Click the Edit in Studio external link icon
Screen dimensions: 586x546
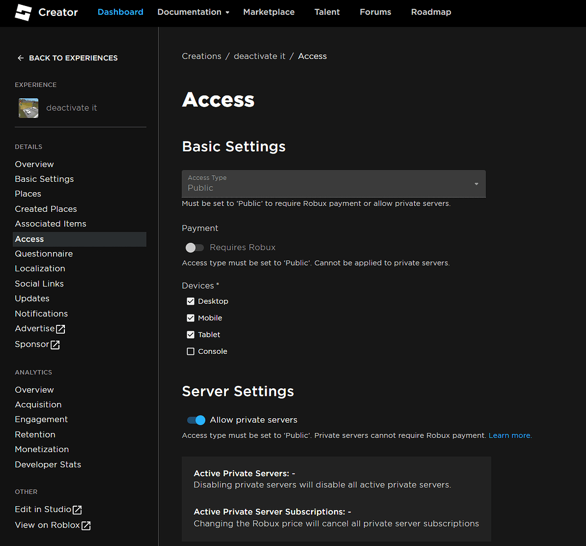point(78,509)
